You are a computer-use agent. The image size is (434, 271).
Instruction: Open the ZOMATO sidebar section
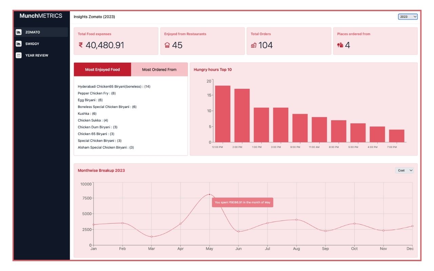pos(41,32)
